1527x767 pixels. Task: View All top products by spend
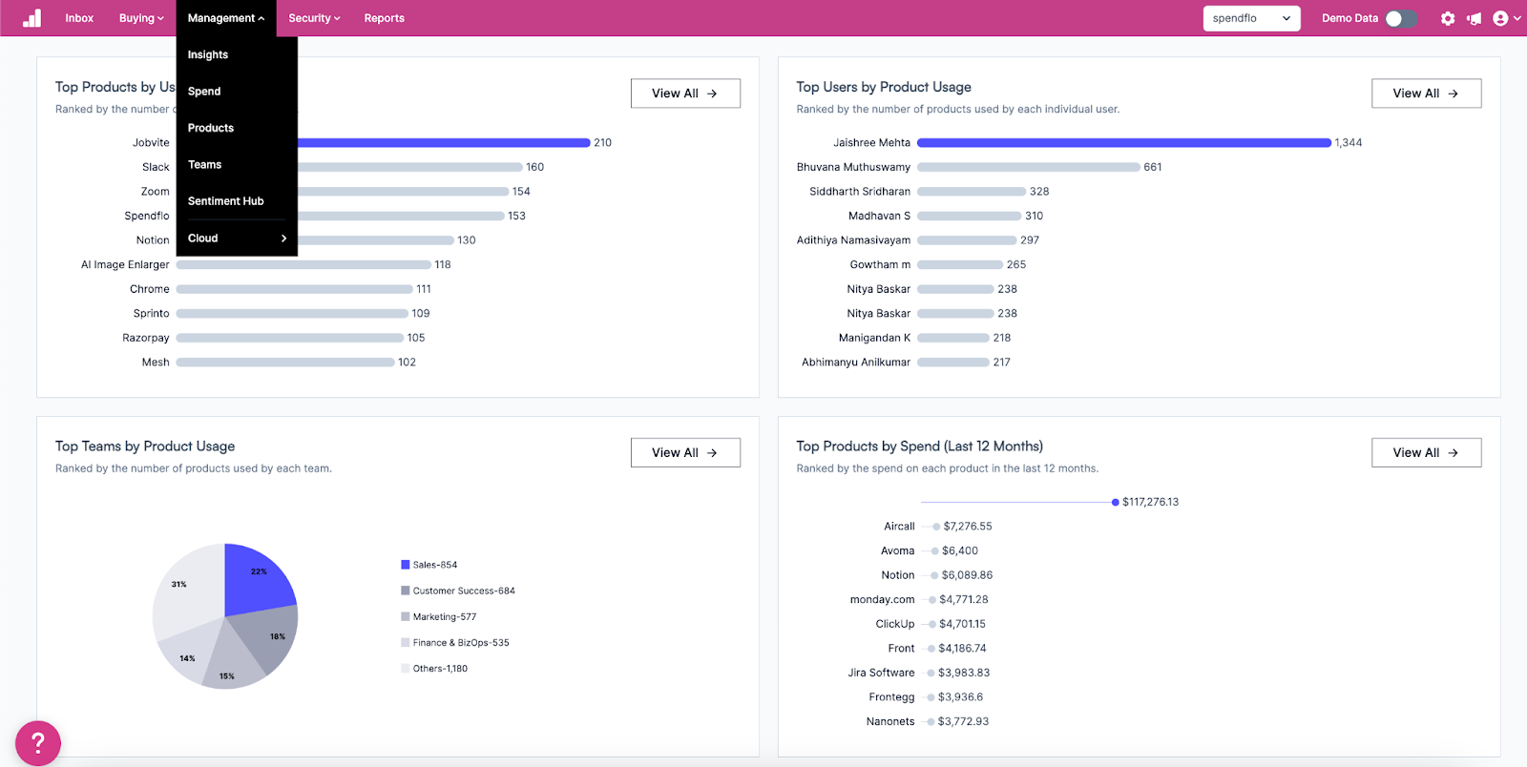point(1426,452)
